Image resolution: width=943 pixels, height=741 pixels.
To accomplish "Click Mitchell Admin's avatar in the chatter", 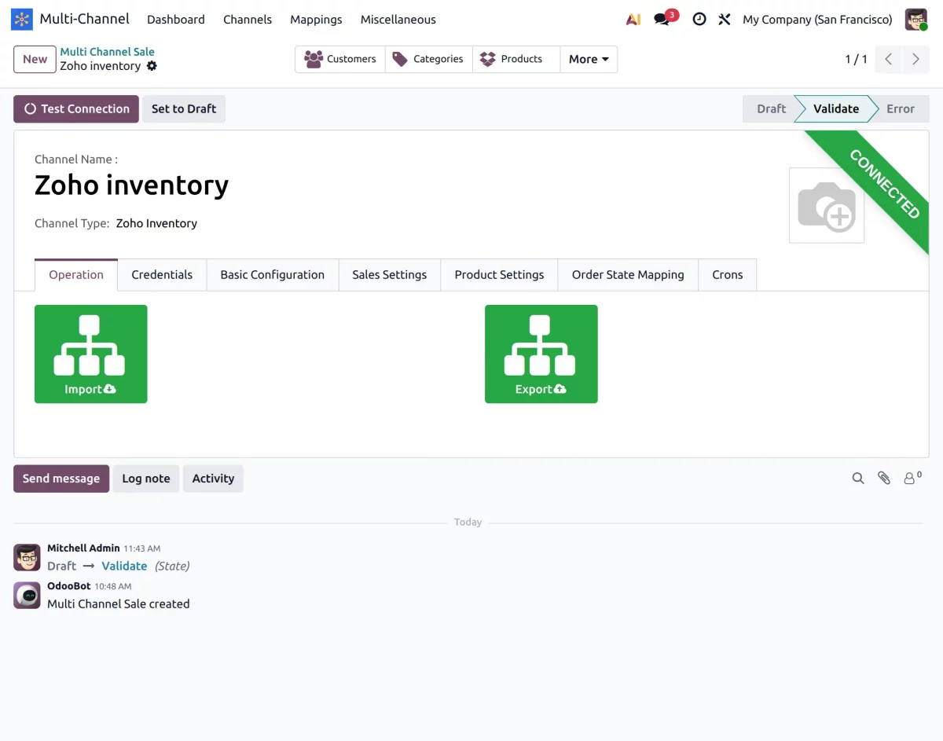I will 27,557.
